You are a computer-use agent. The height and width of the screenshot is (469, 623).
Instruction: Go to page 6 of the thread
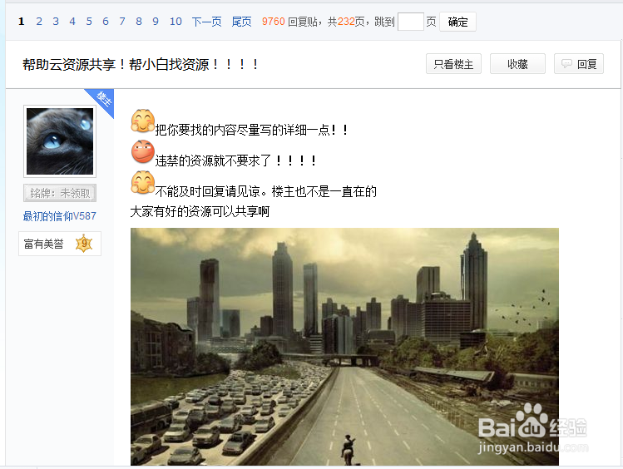(106, 22)
